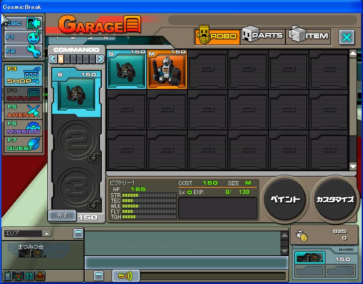This screenshot has width=363, height=284.
Task: Click the SIZE M value
Action: coord(248,183)
